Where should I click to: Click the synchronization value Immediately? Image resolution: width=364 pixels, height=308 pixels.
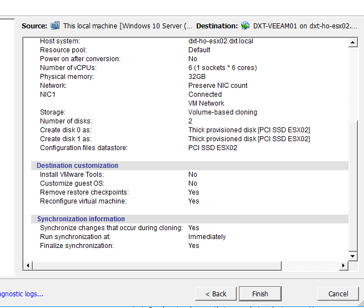pyautogui.click(x=207, y=237)
